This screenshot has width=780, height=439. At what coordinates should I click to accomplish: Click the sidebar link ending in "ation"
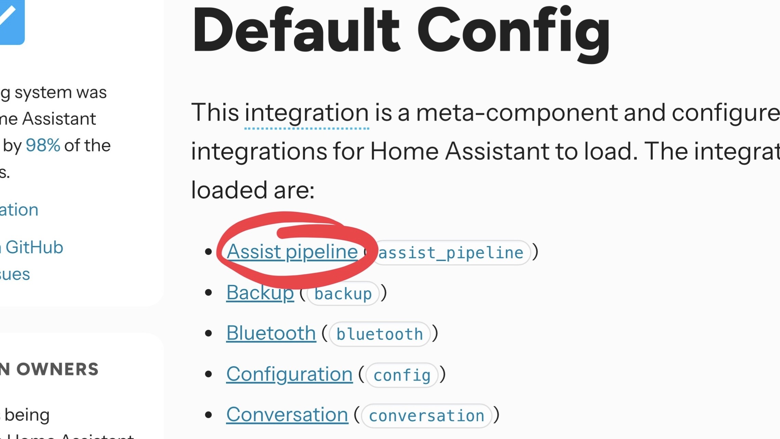tap(19, 210)
